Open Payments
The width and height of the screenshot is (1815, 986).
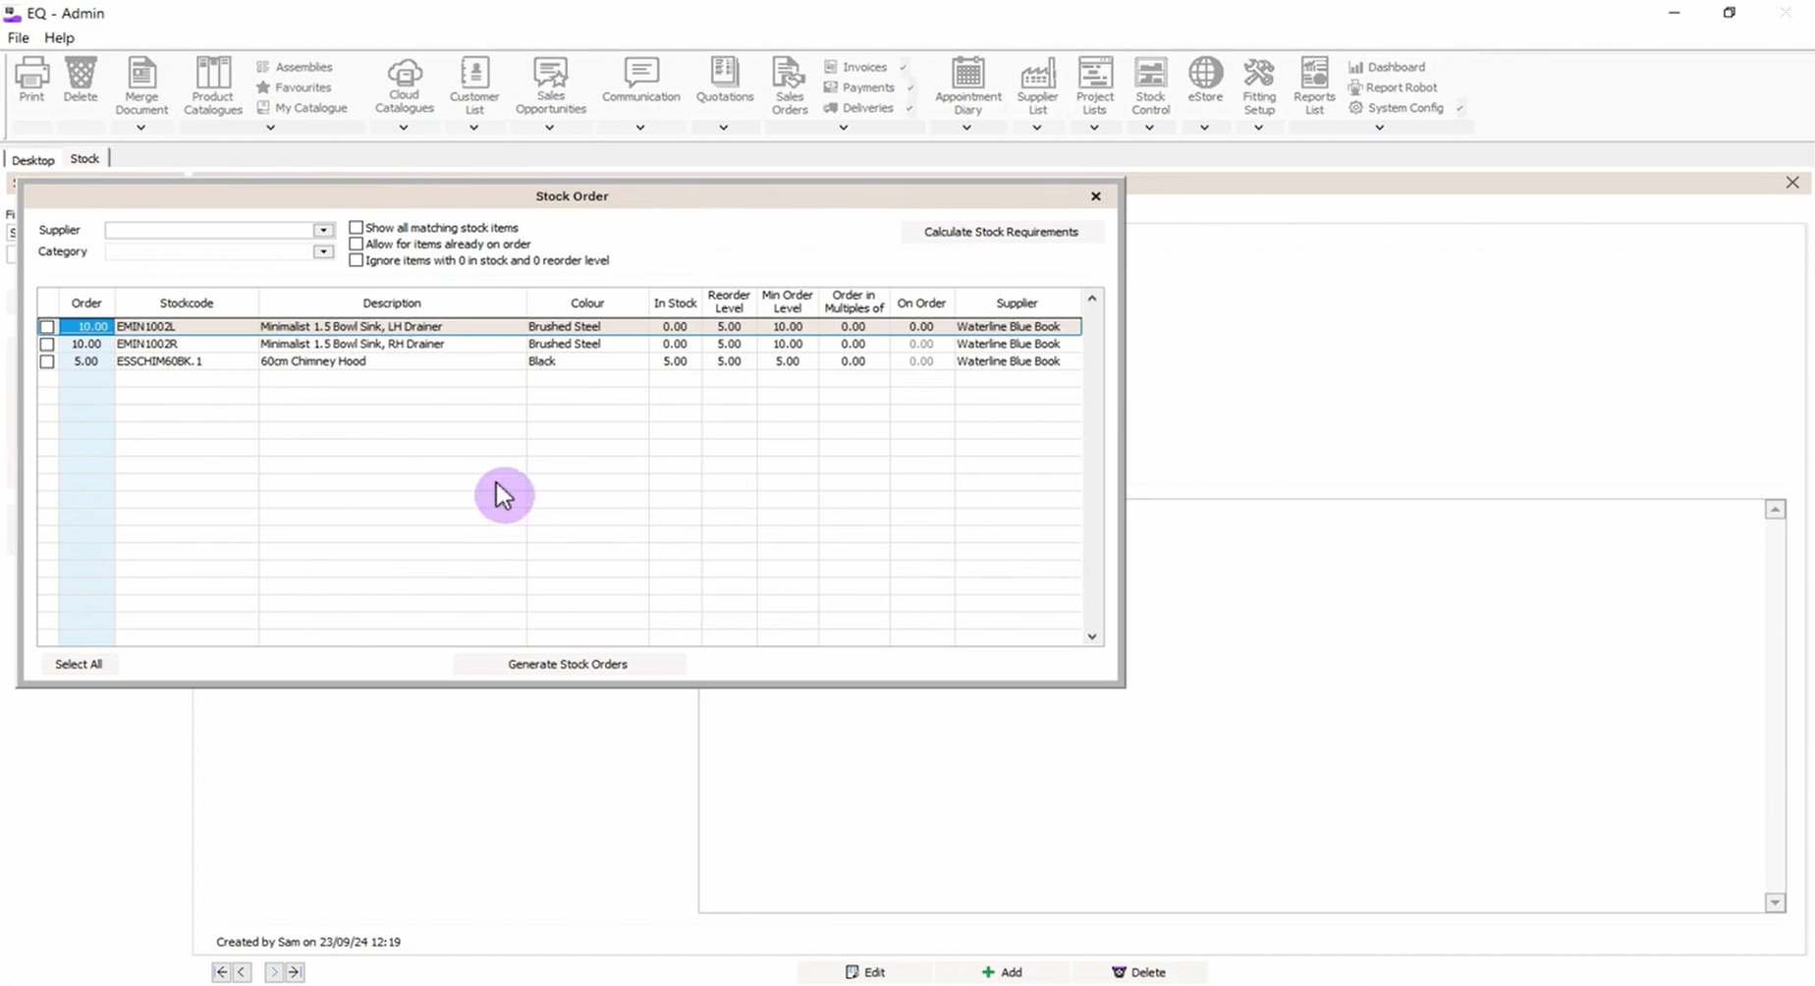coord(859,87)
